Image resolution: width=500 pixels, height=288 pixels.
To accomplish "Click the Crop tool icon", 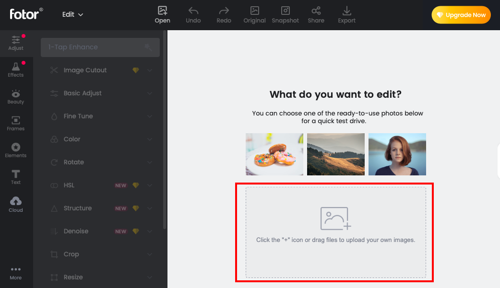I will (x=54, y=254).
